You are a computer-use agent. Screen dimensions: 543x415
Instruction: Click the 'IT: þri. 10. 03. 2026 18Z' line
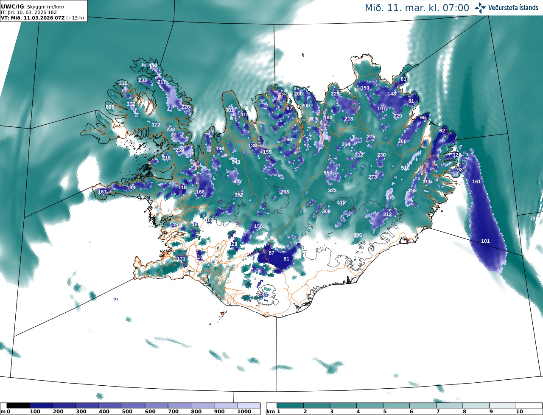[29, 13]
